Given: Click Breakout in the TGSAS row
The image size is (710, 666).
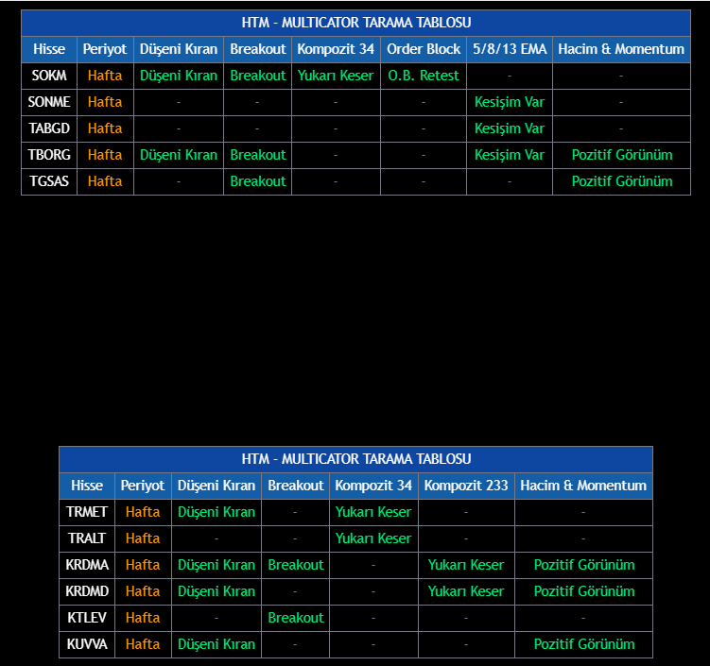Looking at the screenshot, I should pyautogui.click(x=258, y=181).
